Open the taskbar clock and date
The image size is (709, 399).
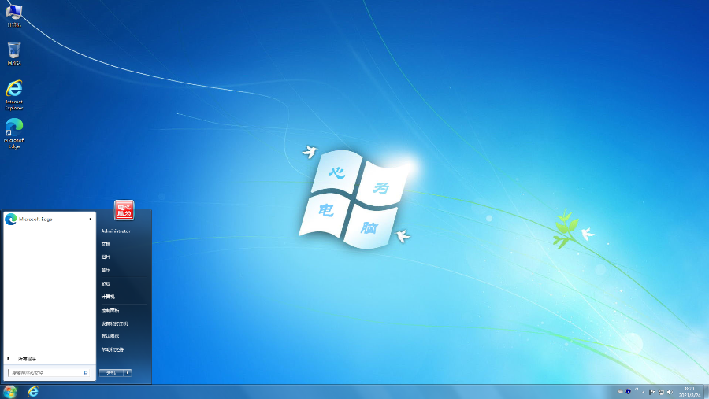689,391
